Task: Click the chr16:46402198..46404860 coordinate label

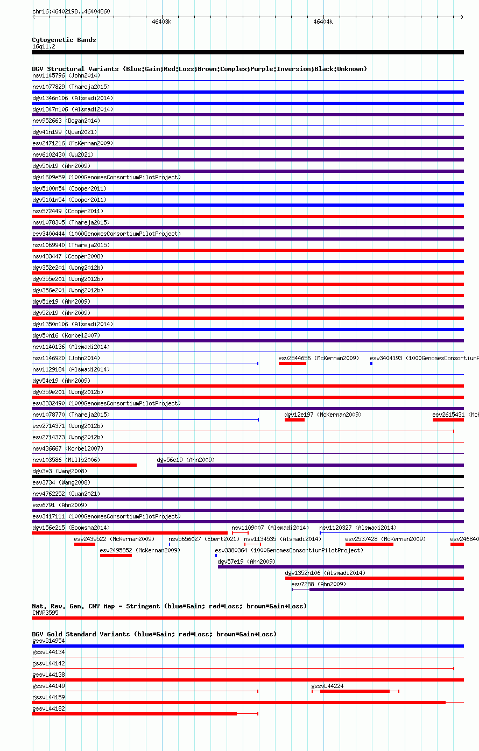Action: pyautogui.click(x=71, y=11)
